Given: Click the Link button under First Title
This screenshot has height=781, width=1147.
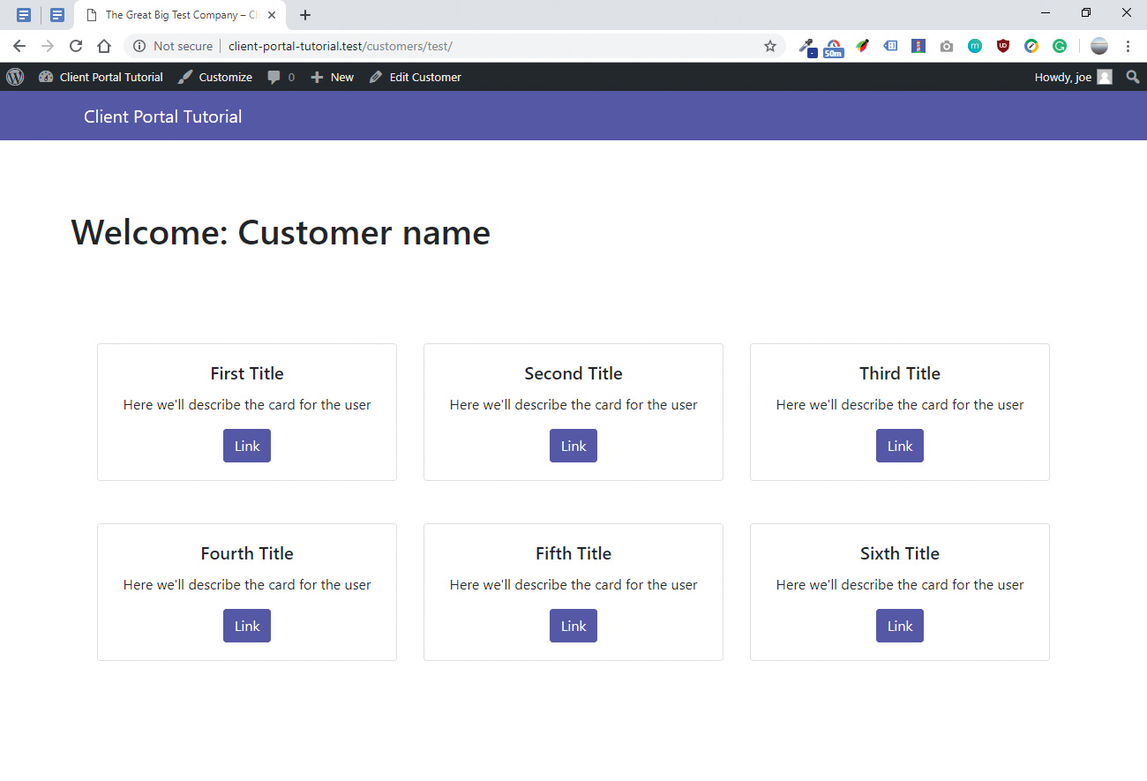Looking at the screenshot, I should [x=247, y=446].
